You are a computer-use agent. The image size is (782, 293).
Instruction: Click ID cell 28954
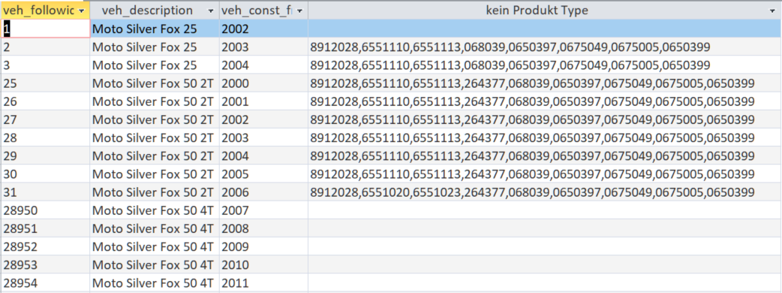tap(45, 283)
